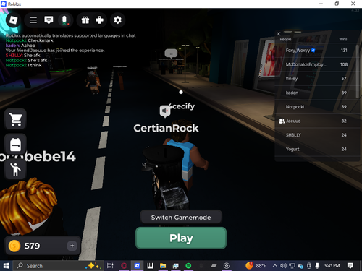The image size is (362, 271).
Task: Click the 9:45 PM clock
Action: pyautogui.click(x=332, y=266)
